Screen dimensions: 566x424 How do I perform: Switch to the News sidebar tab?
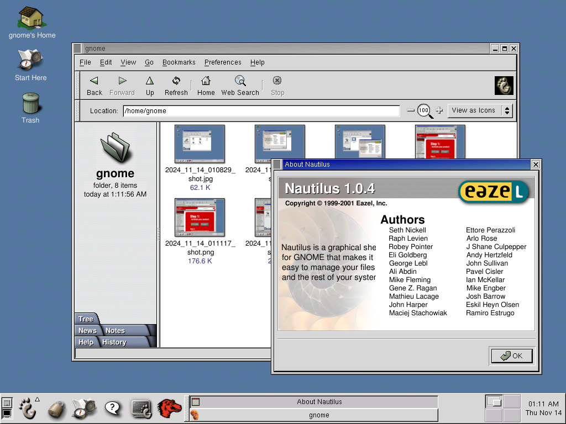point(87,330)
